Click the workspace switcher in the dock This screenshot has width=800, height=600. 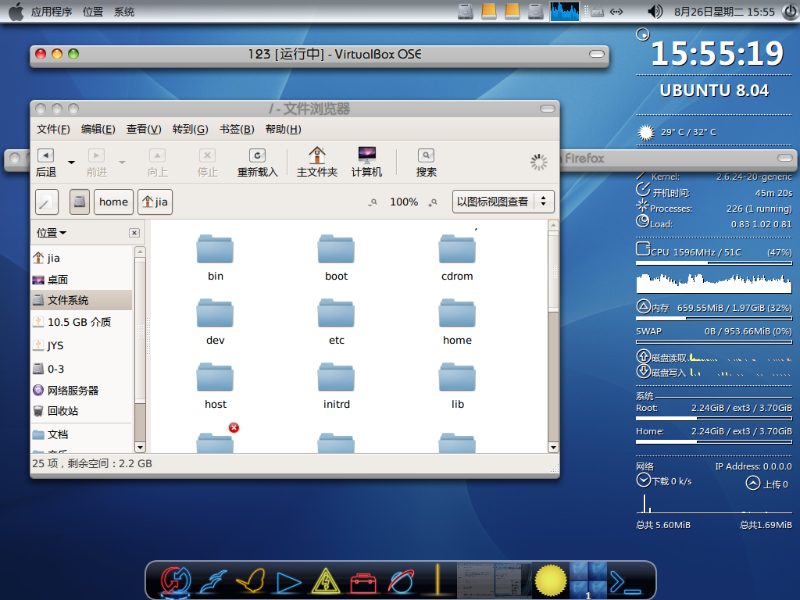coord(588,580)
